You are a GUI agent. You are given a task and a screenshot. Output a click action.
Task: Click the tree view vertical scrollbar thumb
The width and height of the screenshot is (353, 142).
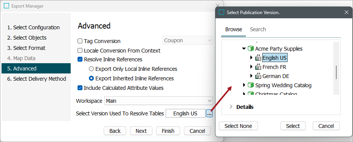336,72
